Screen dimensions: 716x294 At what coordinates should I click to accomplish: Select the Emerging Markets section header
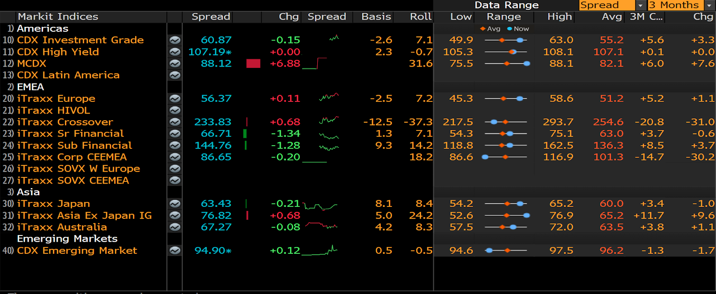point(67,239)
